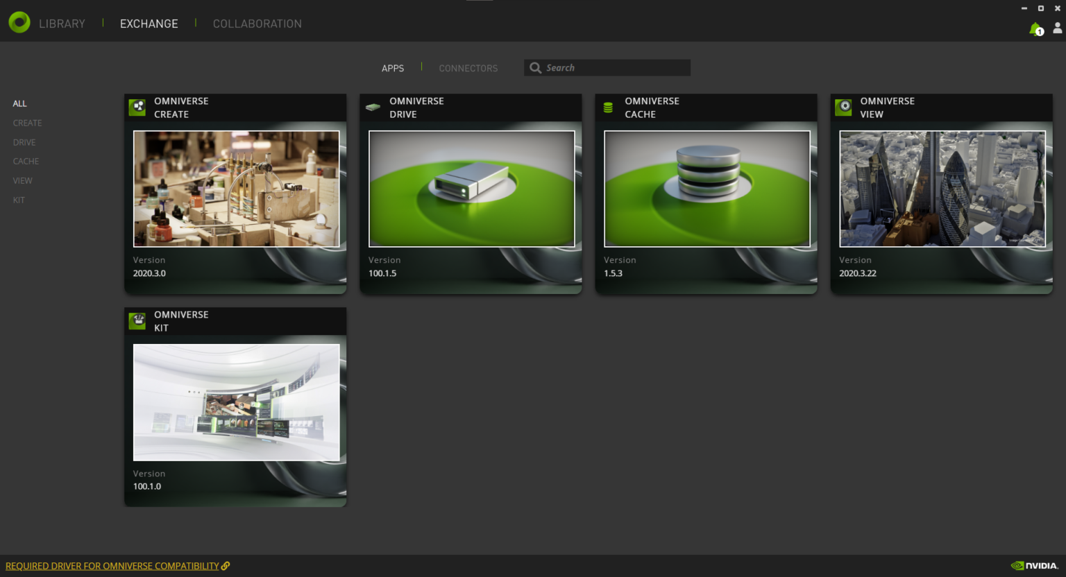Click the Omniverse logo in the header
The height and width of the screenshot is (577, 1066).
tap(19, 21)
